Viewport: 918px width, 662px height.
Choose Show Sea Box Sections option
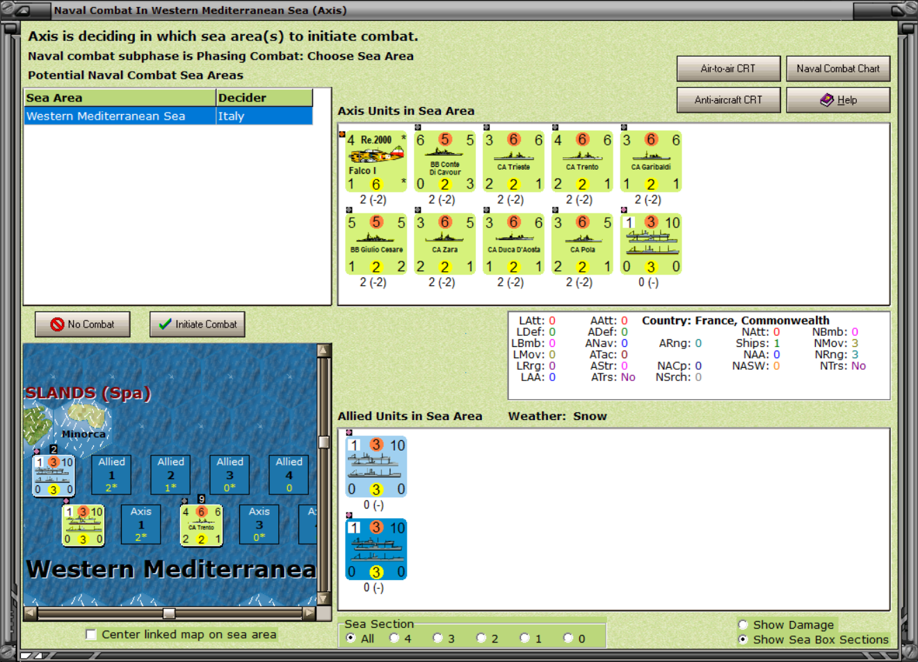(x=743, y=639)
